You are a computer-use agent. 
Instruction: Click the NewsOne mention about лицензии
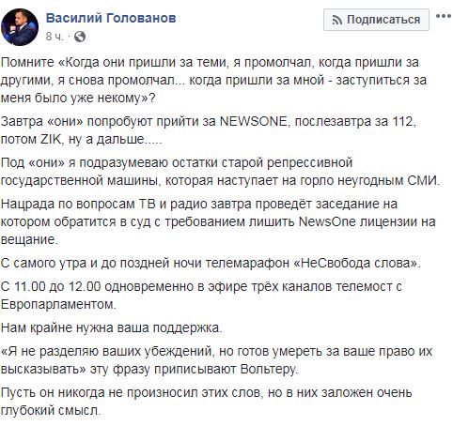click(x=327, y=221)
